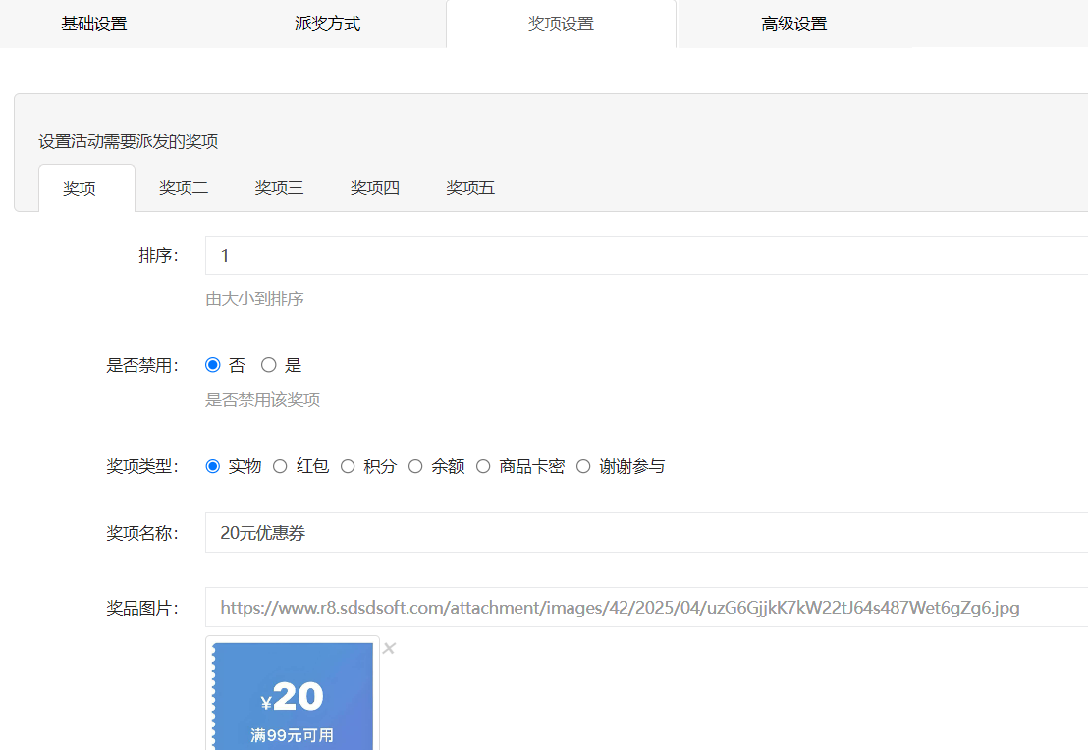
Task: Click the 奖品图片 URL field
Action: coord(646,607)
